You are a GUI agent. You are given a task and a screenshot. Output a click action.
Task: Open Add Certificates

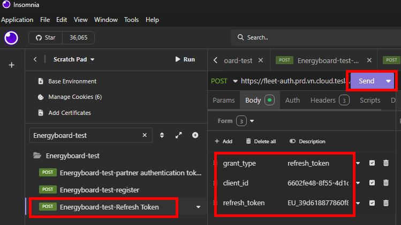[64, 113]
